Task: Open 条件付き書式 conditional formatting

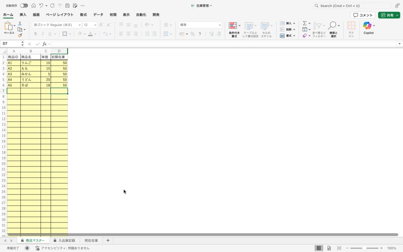Action: tap(234, 30)
